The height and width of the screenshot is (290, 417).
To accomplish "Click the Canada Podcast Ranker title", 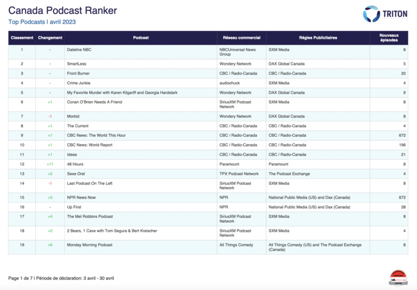I will tap(62, 11).
